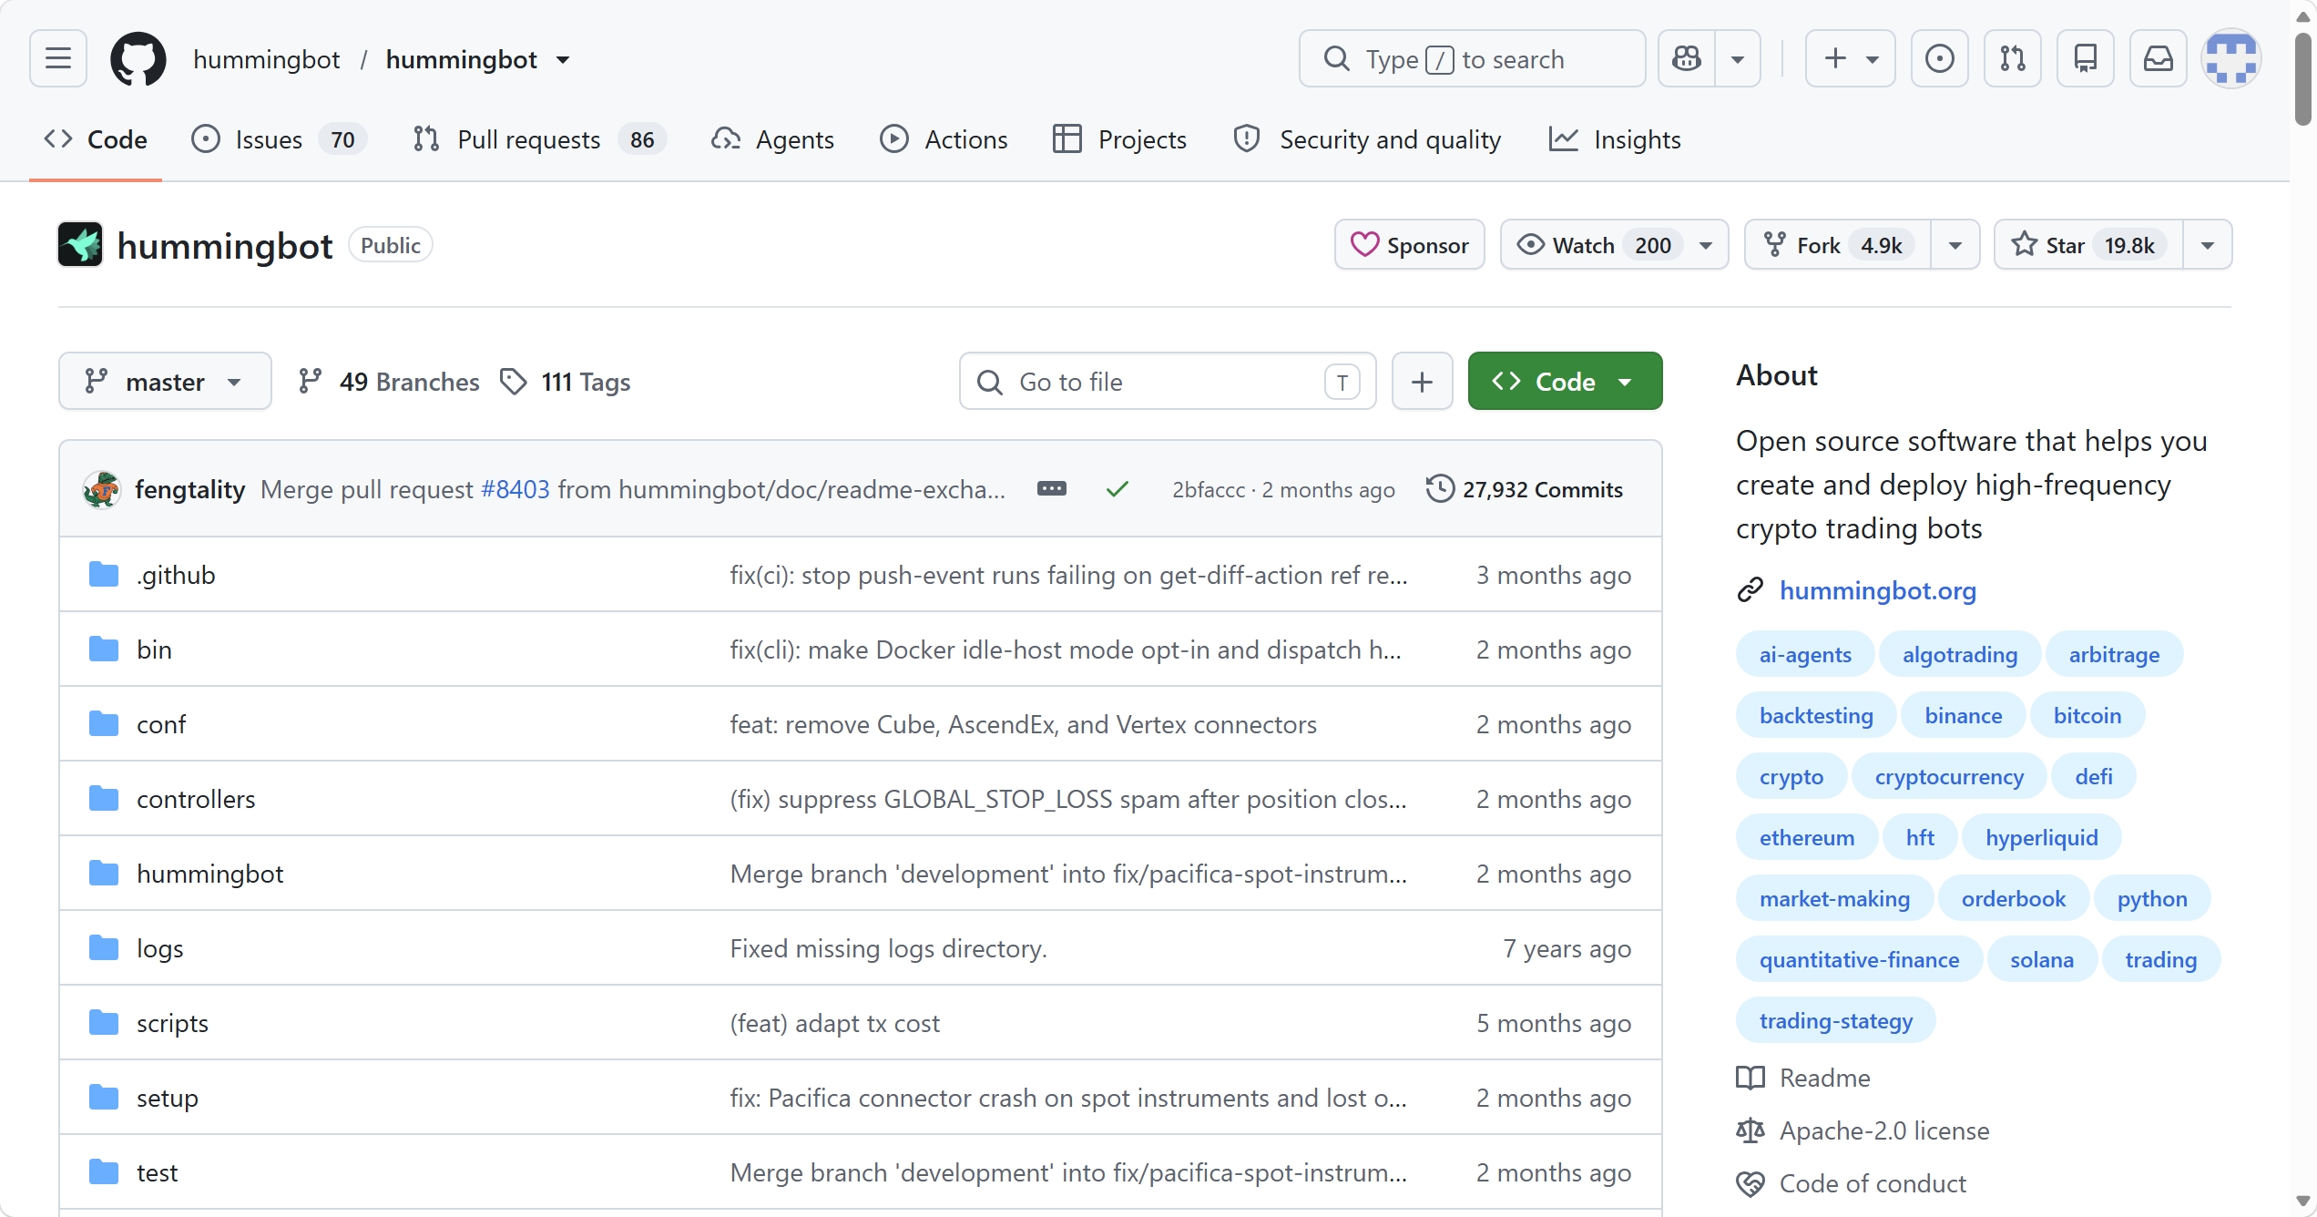Image resolution: width=2317 pixels, height=1217 pixels.
Task: Open Fork options dropdown arrow
Action: point(1955,245)
